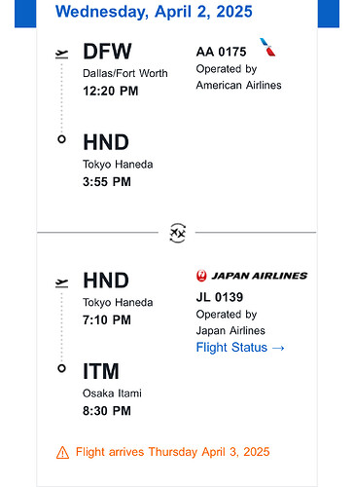Click the orange warning triangle icon
354x487 pixels.
pyautogui.click(x=62, y=452)
